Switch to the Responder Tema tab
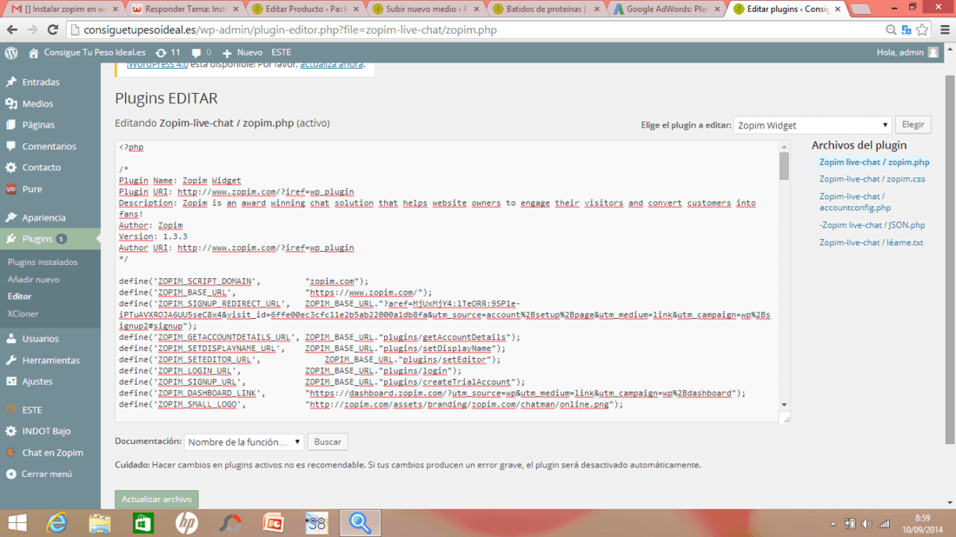Image resolution: width=956 pixels, height=537 pixels. [184, 10]
